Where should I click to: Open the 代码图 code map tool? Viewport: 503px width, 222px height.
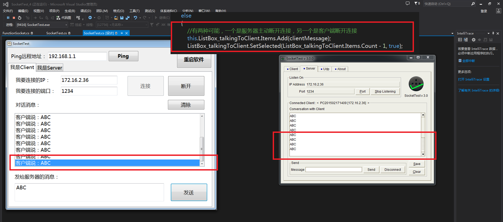[64, 18]
